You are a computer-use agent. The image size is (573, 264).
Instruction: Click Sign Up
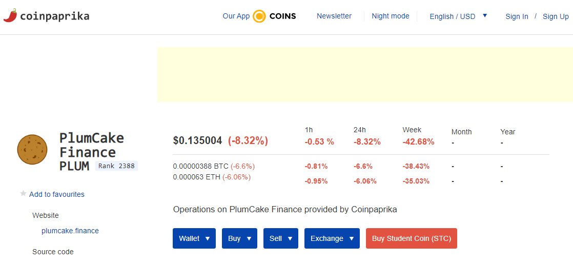[556, 16]
